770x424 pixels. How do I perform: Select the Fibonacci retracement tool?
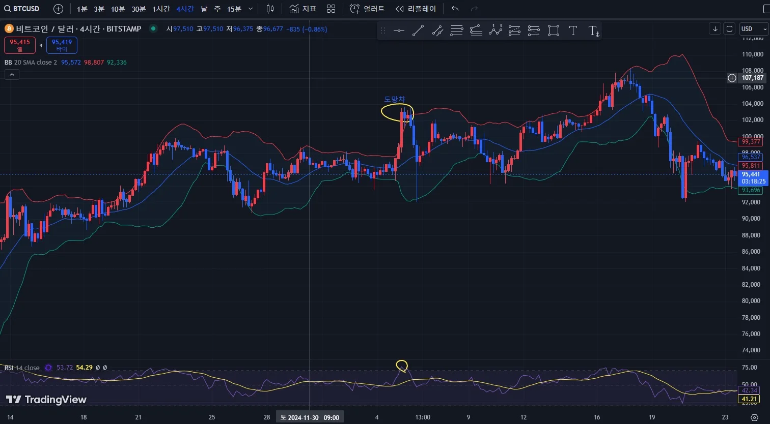(457, 31)
